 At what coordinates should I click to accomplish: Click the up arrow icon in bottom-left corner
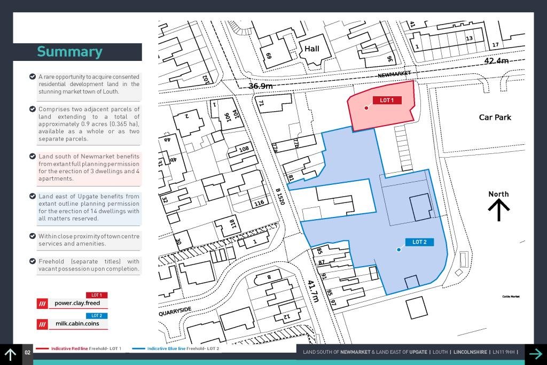10,354
